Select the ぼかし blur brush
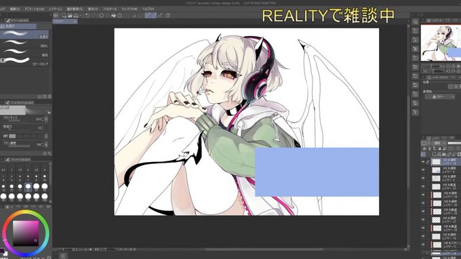Image resolution: width=461 pixels, height=259 pixels. [24, 44]
